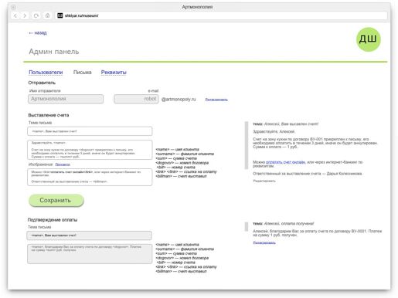This screenshot has height=298, width=398.
Task: Click Редактировать link under payment confirmation preview
Action: coord(264,242)
